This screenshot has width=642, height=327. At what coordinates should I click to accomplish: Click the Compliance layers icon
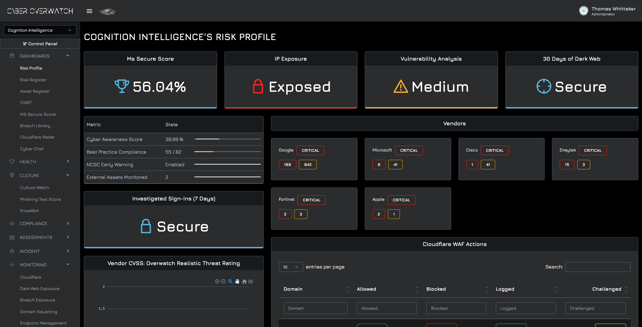pyautogui.click(x=12, y=223)
